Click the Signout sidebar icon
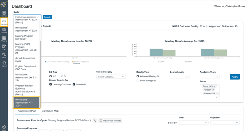The height and width of the screenshot is (131, 248). tap(4, 64)
